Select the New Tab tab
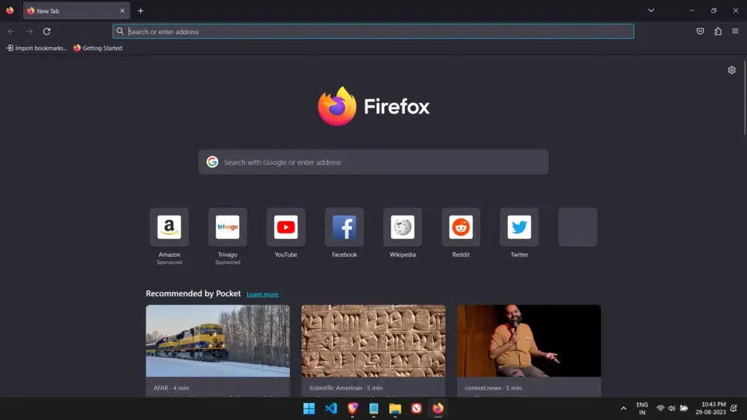Screen dimensions: 747x420 click(76, 10)
